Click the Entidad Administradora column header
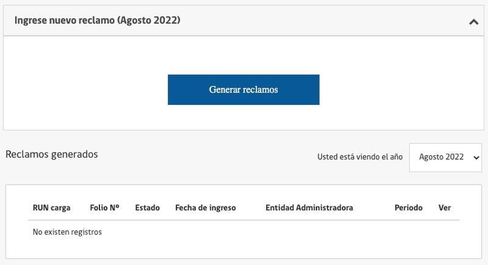 pyautogui.click(x=309, y=208)
